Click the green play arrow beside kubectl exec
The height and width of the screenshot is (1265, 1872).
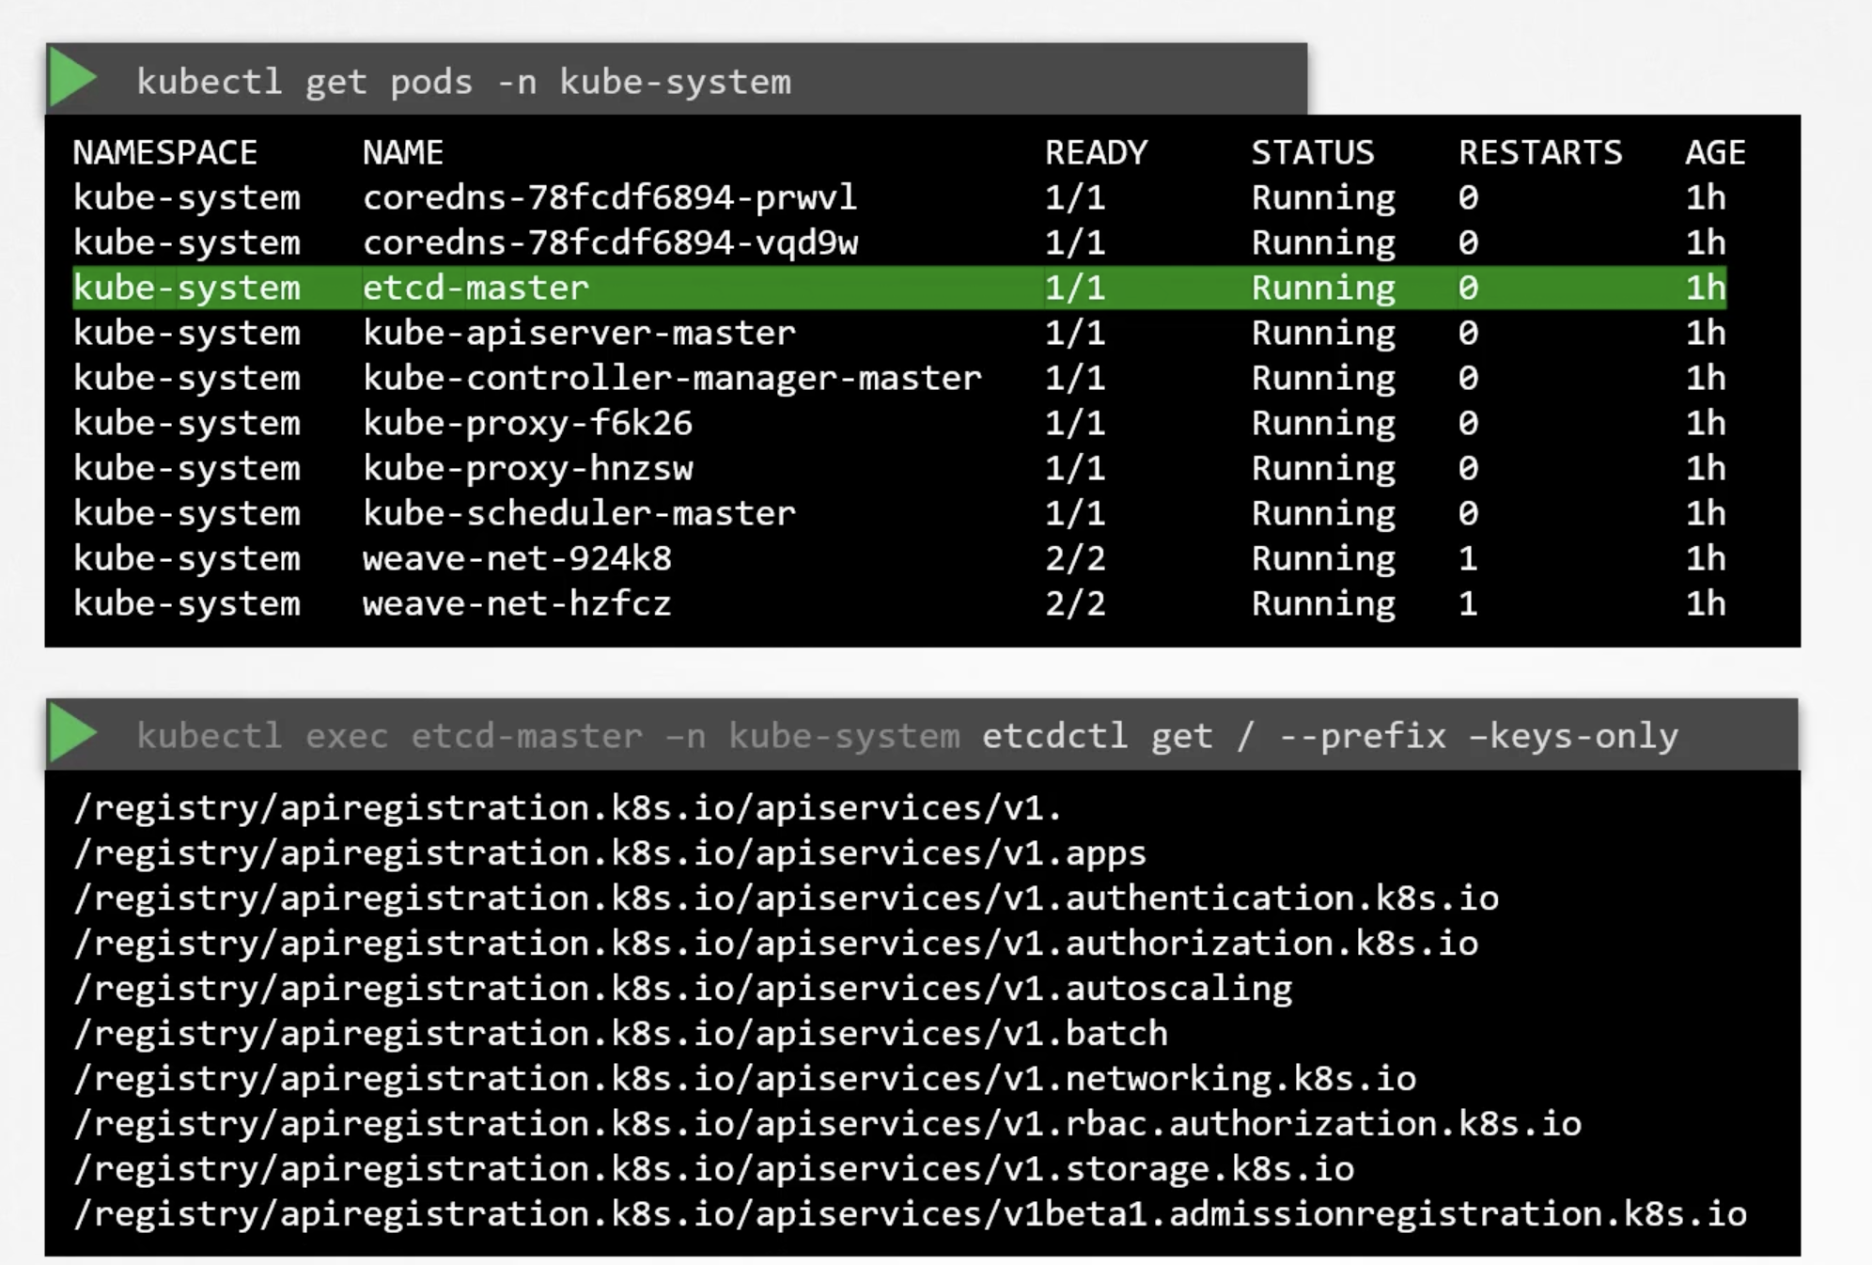click(x=72, y=733)
